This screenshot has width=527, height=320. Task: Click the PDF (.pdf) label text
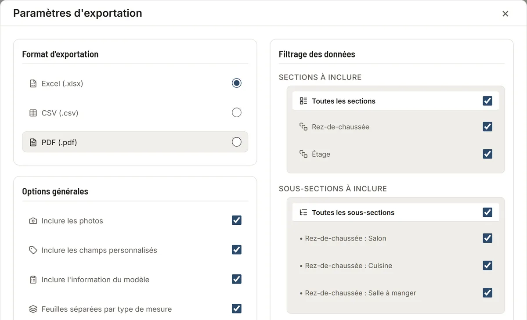coord(59,142)
